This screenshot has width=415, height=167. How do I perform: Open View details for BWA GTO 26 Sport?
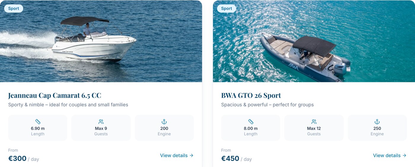point(390,155)
